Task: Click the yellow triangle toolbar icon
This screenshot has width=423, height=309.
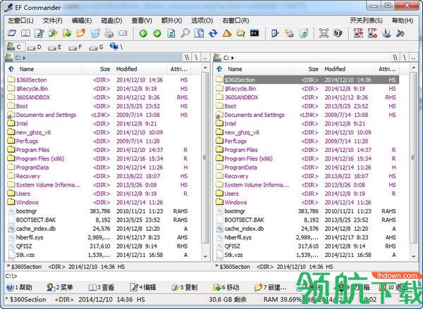Action: [227, 33]
